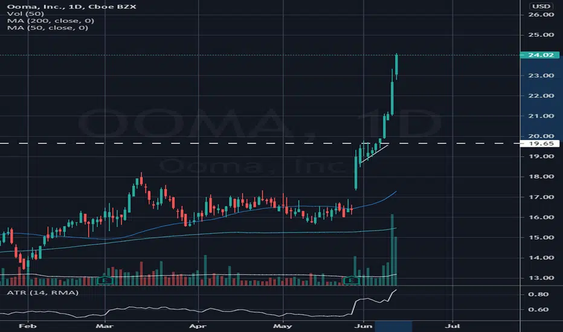Click the 50-day moving average line end
Viewport: 563px width, 332px height.
(x=395, y=193)
